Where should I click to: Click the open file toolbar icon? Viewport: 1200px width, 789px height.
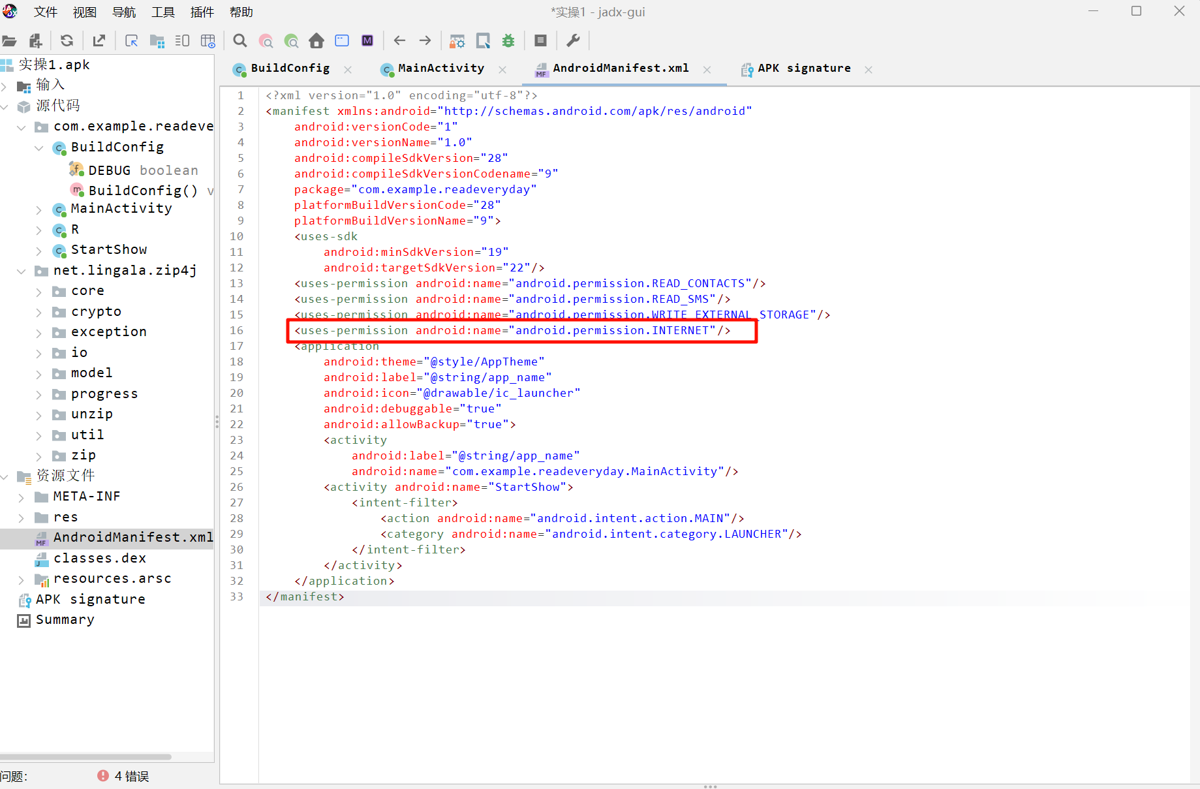point(9,41)
